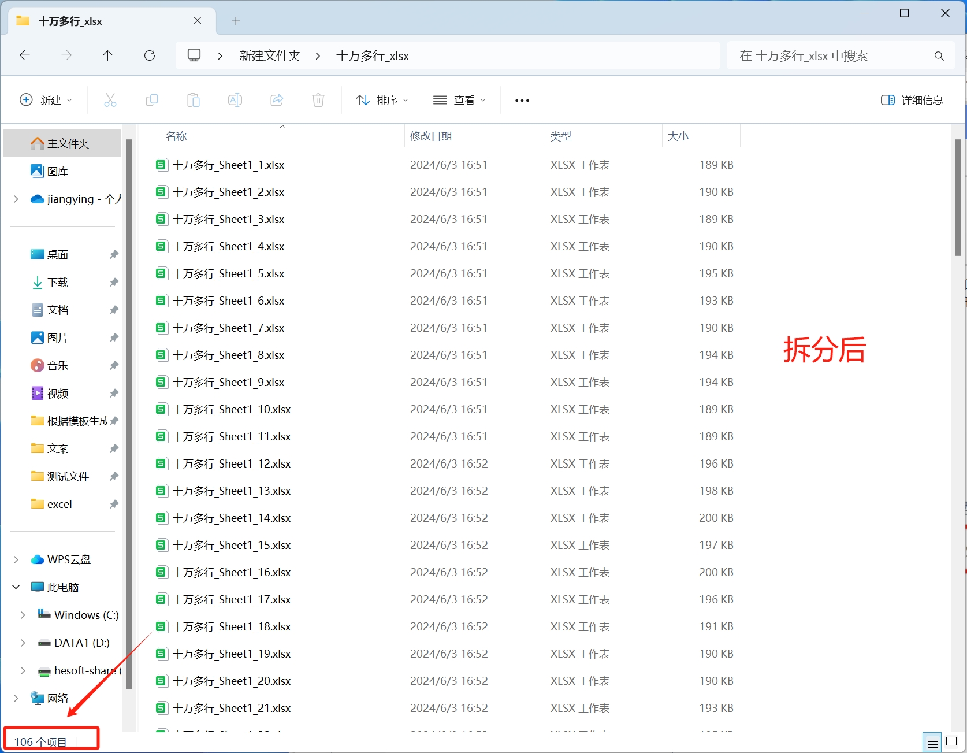Open the 排序 sort dropdown
This screenshot has height=753, width=967.
382,99
